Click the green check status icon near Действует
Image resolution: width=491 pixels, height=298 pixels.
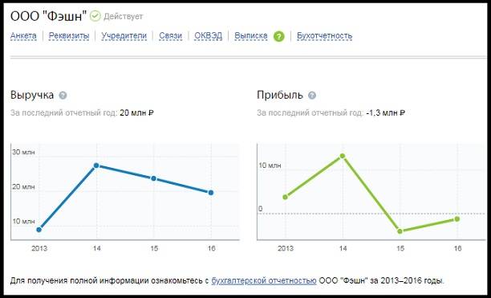coord(95,16)
